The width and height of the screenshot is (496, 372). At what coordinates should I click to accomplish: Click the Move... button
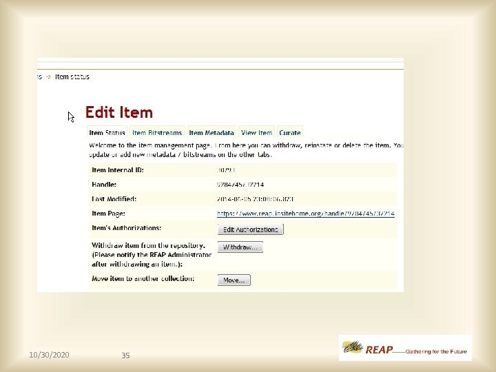tap(234, 280)
